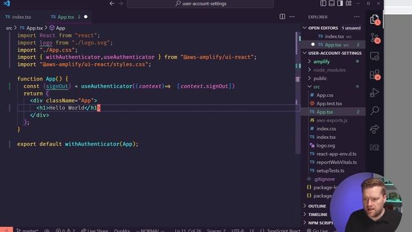This screenshot has width=412, height=232.
Task: Open Explorer Views and More Actions ellipsis
Action: [357, 17]
